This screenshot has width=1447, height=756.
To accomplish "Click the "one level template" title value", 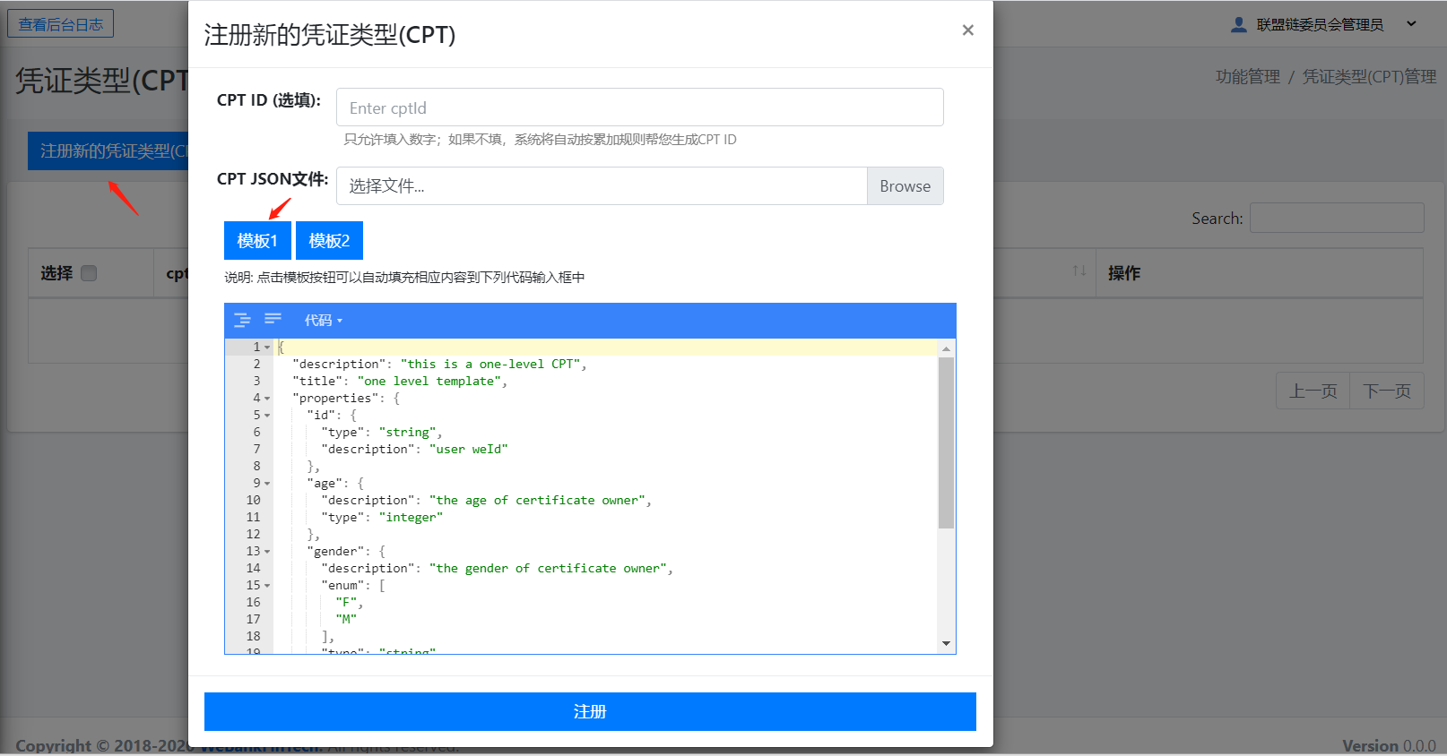I will pyautogui.click(x=429, y=382).
